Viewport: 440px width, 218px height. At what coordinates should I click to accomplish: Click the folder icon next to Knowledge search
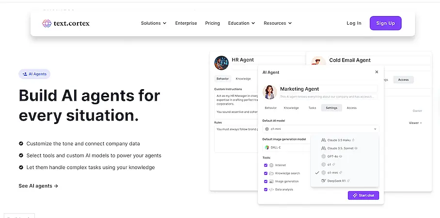click(271, 173)
